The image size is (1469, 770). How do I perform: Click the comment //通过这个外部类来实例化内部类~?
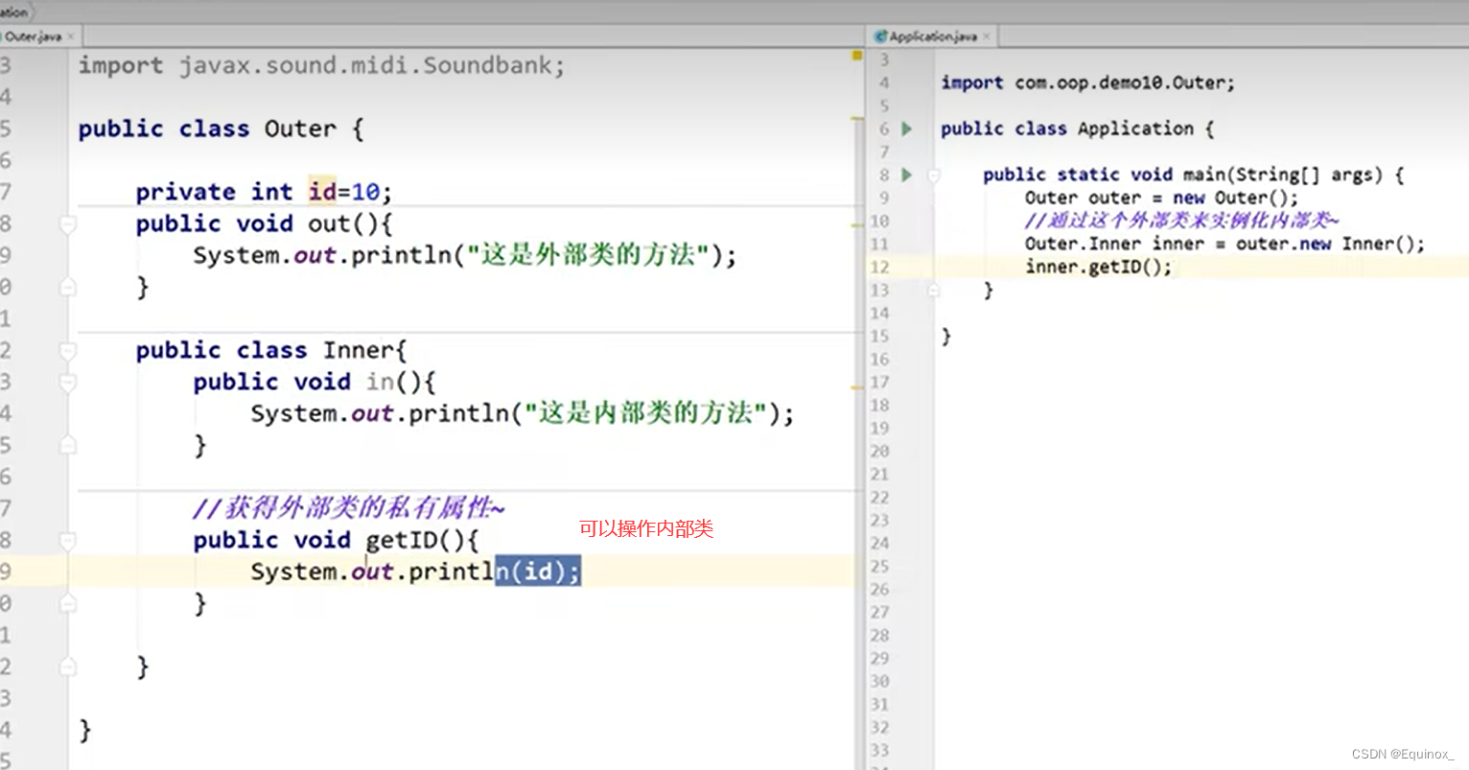coord(1181,221)
